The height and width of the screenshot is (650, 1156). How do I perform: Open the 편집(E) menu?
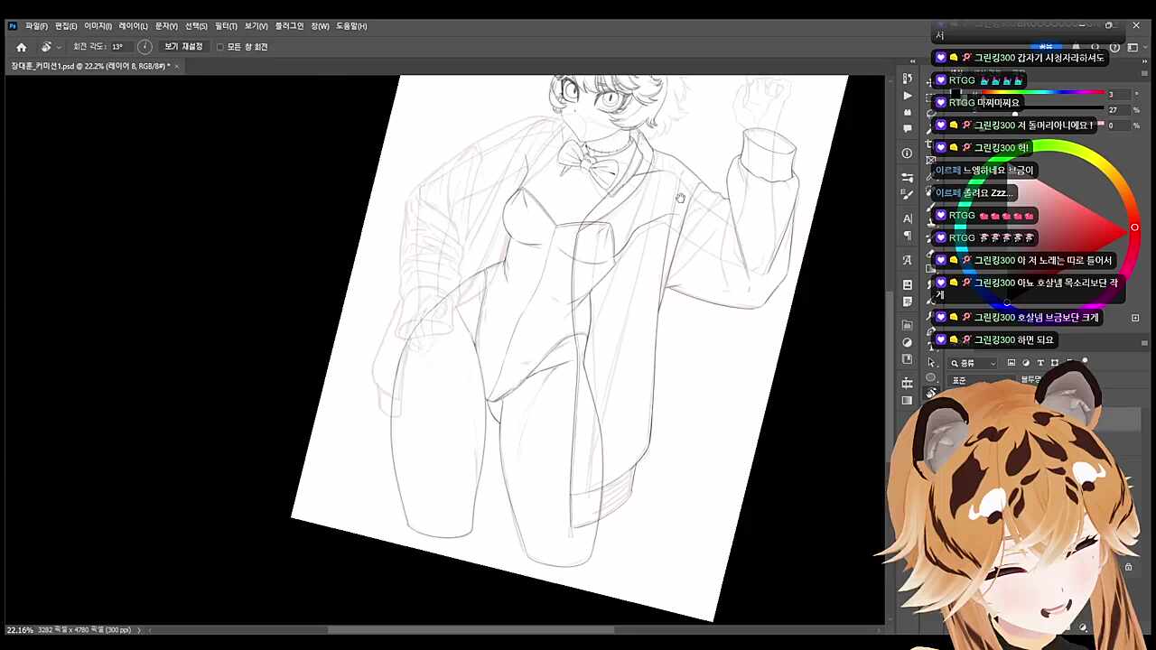(x=66, y=26)
